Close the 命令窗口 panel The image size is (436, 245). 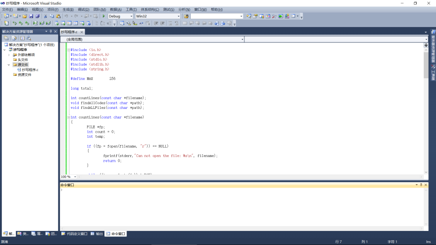[426, 185]
